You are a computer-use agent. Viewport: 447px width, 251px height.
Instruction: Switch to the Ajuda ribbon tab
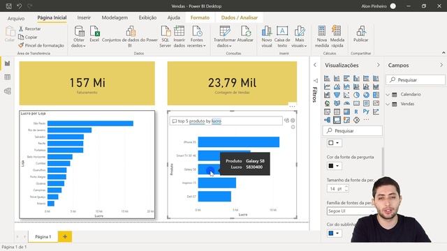(x=174, y=17)
